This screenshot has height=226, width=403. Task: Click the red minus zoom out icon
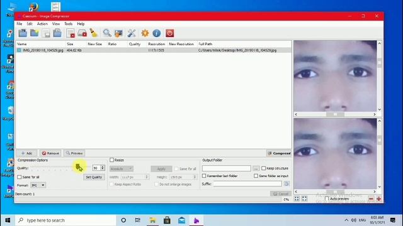371,199
